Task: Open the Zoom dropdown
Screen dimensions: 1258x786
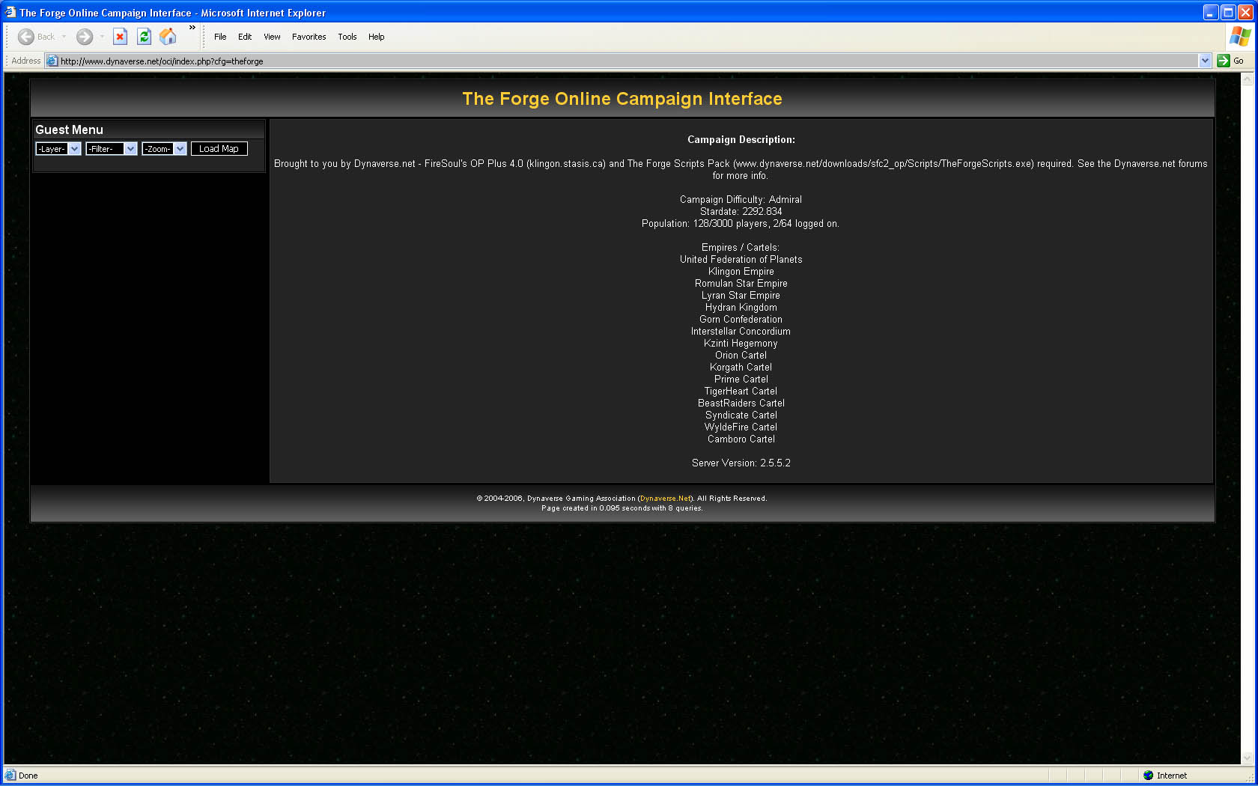Action: [164, 149]
